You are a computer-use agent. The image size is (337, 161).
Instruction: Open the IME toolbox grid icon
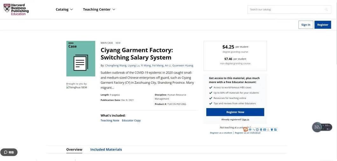[275, 129]
